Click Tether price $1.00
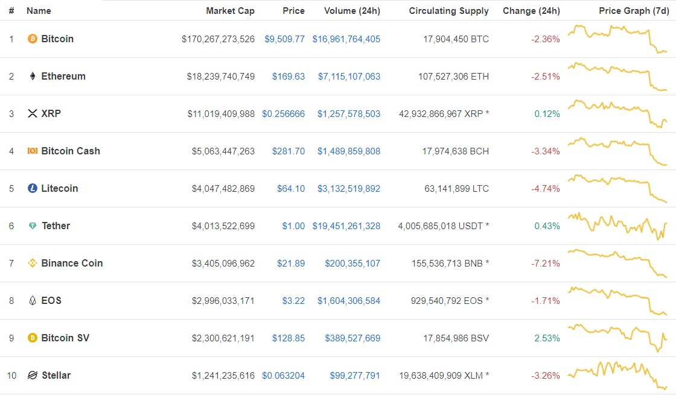This screenshot has height=395, width=676. 293,226
